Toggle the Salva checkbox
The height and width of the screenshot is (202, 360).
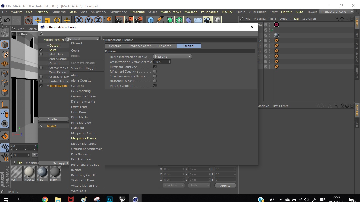[41, 50]
